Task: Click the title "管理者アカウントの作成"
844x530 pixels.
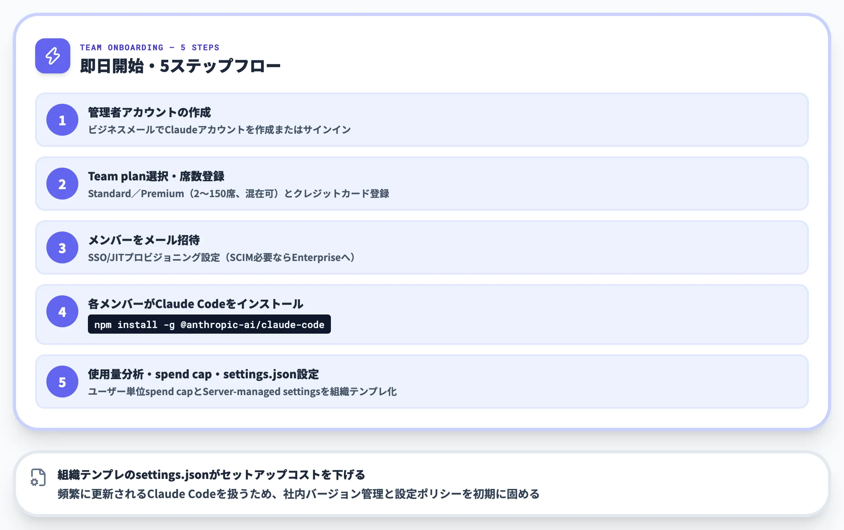Action: click(149, 112)
